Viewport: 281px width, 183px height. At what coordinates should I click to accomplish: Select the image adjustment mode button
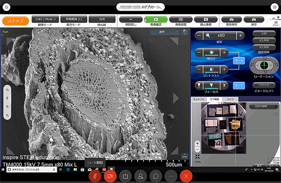click(x=181, y=19)
